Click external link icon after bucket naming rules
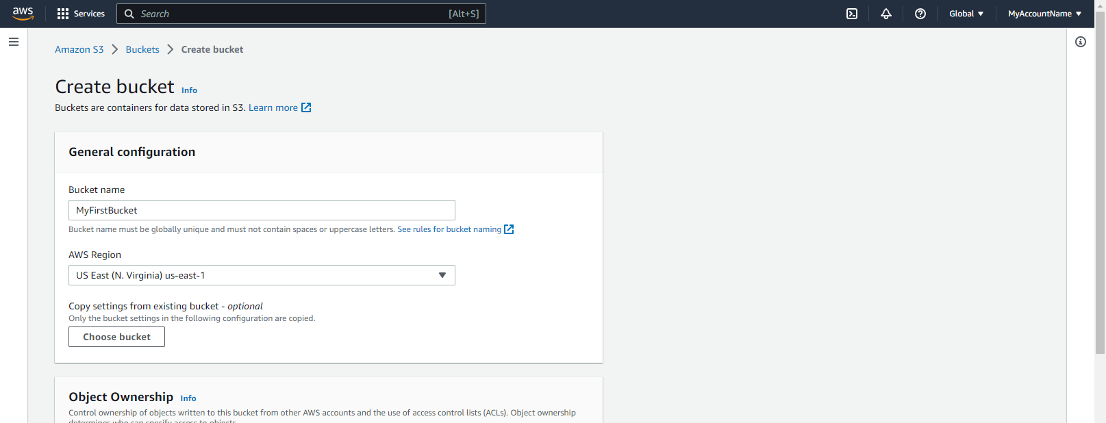 (509, 229)
